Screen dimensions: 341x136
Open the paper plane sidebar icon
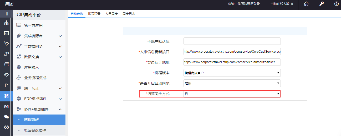[6, 43]
